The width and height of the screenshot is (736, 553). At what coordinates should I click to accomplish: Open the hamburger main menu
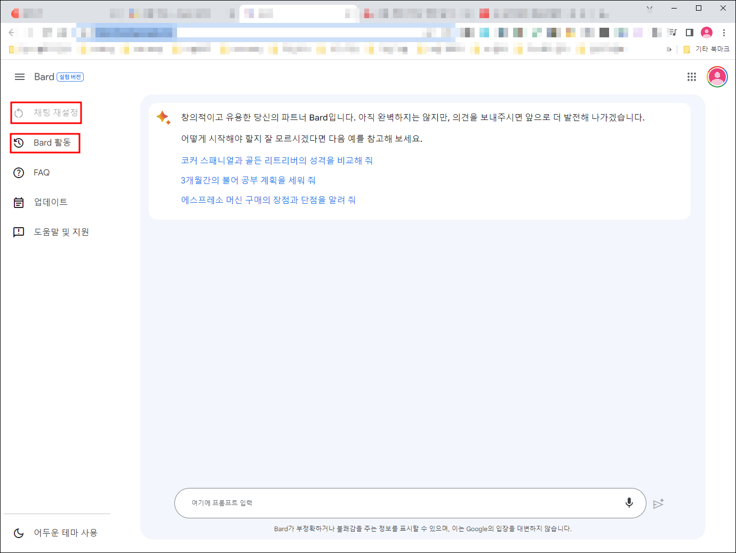pos(20,77)
